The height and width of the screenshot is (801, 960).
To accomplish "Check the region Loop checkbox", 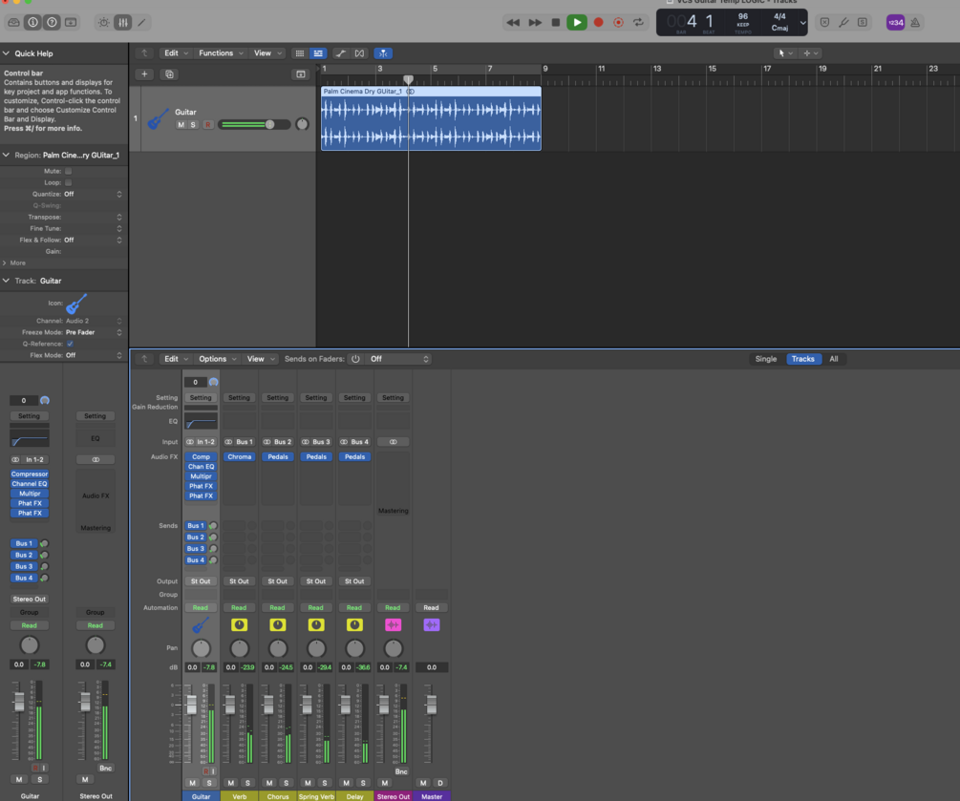I will (x=69, y=182).
